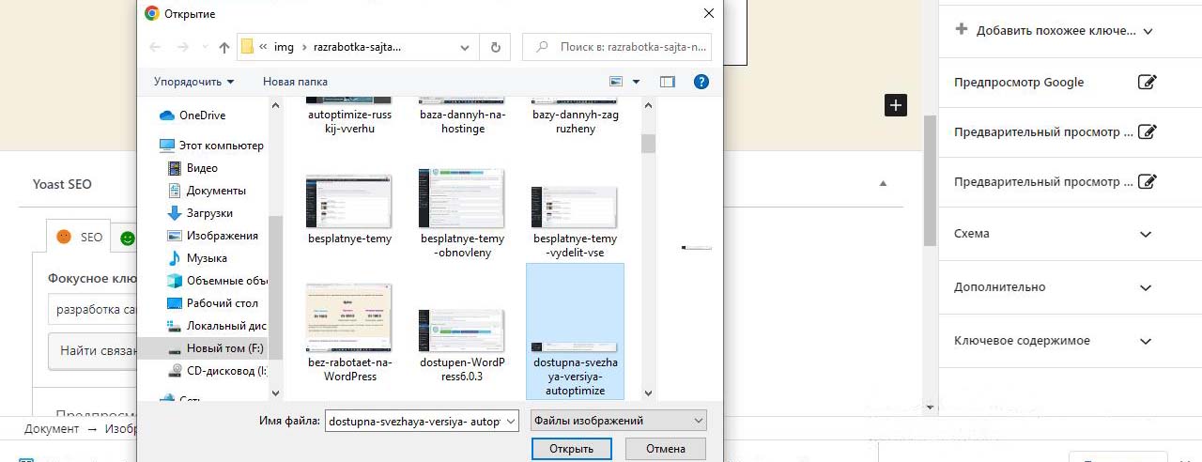Image resolution: width=1202 pixels, height=462 pixels.
Task: Select the besplatnye-temy thumbnail
Action: [349, 202]
